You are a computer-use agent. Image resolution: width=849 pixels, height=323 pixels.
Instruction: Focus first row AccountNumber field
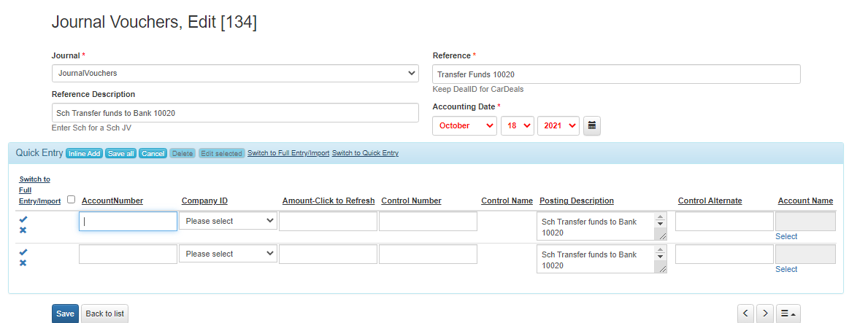click(x=128, y=221)
